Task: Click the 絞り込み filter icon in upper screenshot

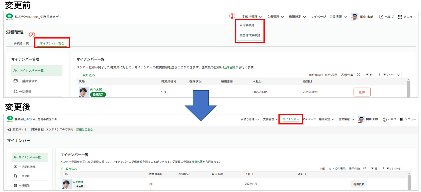Action: click(79, 75)
